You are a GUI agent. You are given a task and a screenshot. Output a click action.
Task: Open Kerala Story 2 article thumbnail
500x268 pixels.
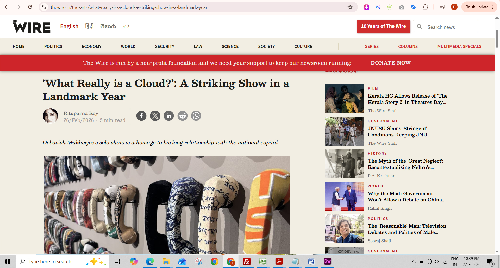(x=344, y=99)
